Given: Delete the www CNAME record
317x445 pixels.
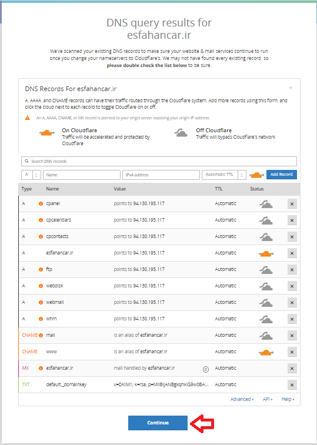Looking at the screenshot, I should click(x=292, y=352).
